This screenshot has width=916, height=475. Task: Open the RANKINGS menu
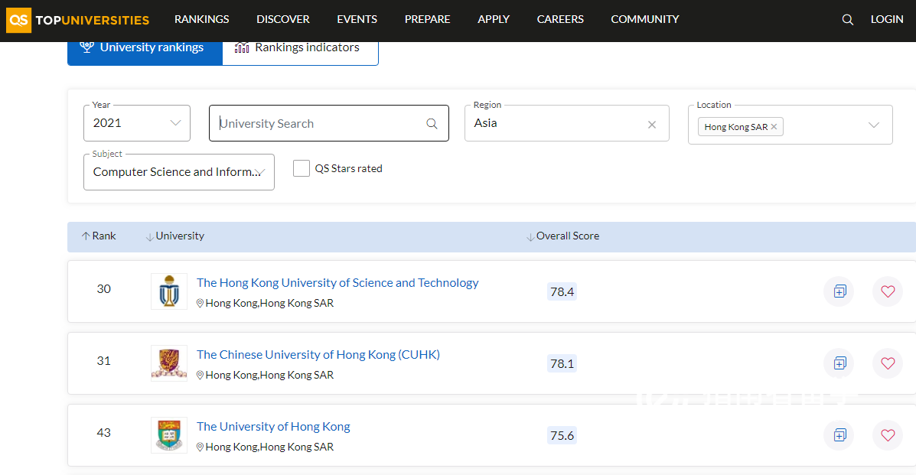click(x=201, y=20)
